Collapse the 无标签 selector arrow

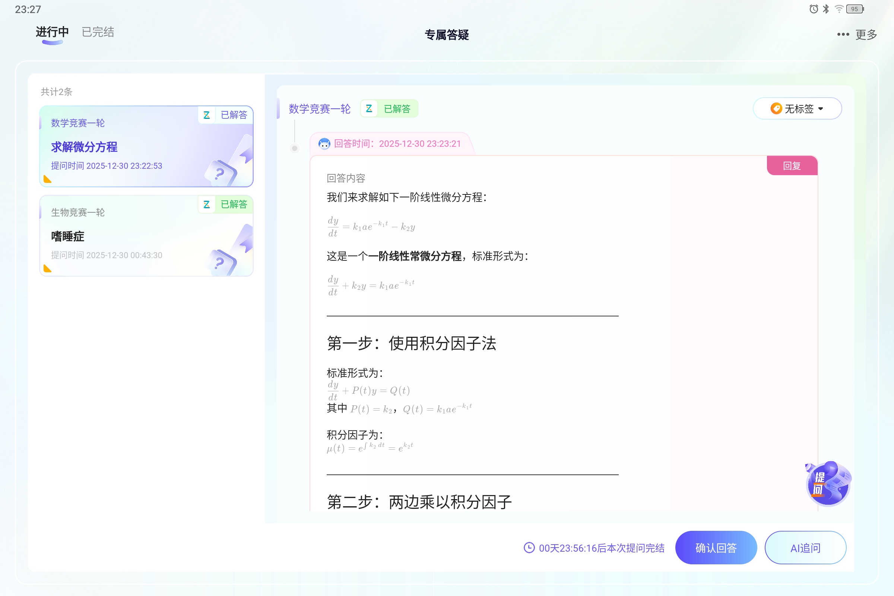821,109
